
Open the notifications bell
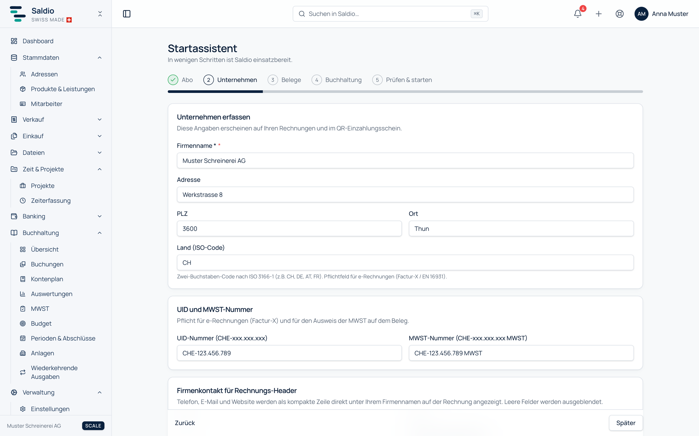(578, 14)
